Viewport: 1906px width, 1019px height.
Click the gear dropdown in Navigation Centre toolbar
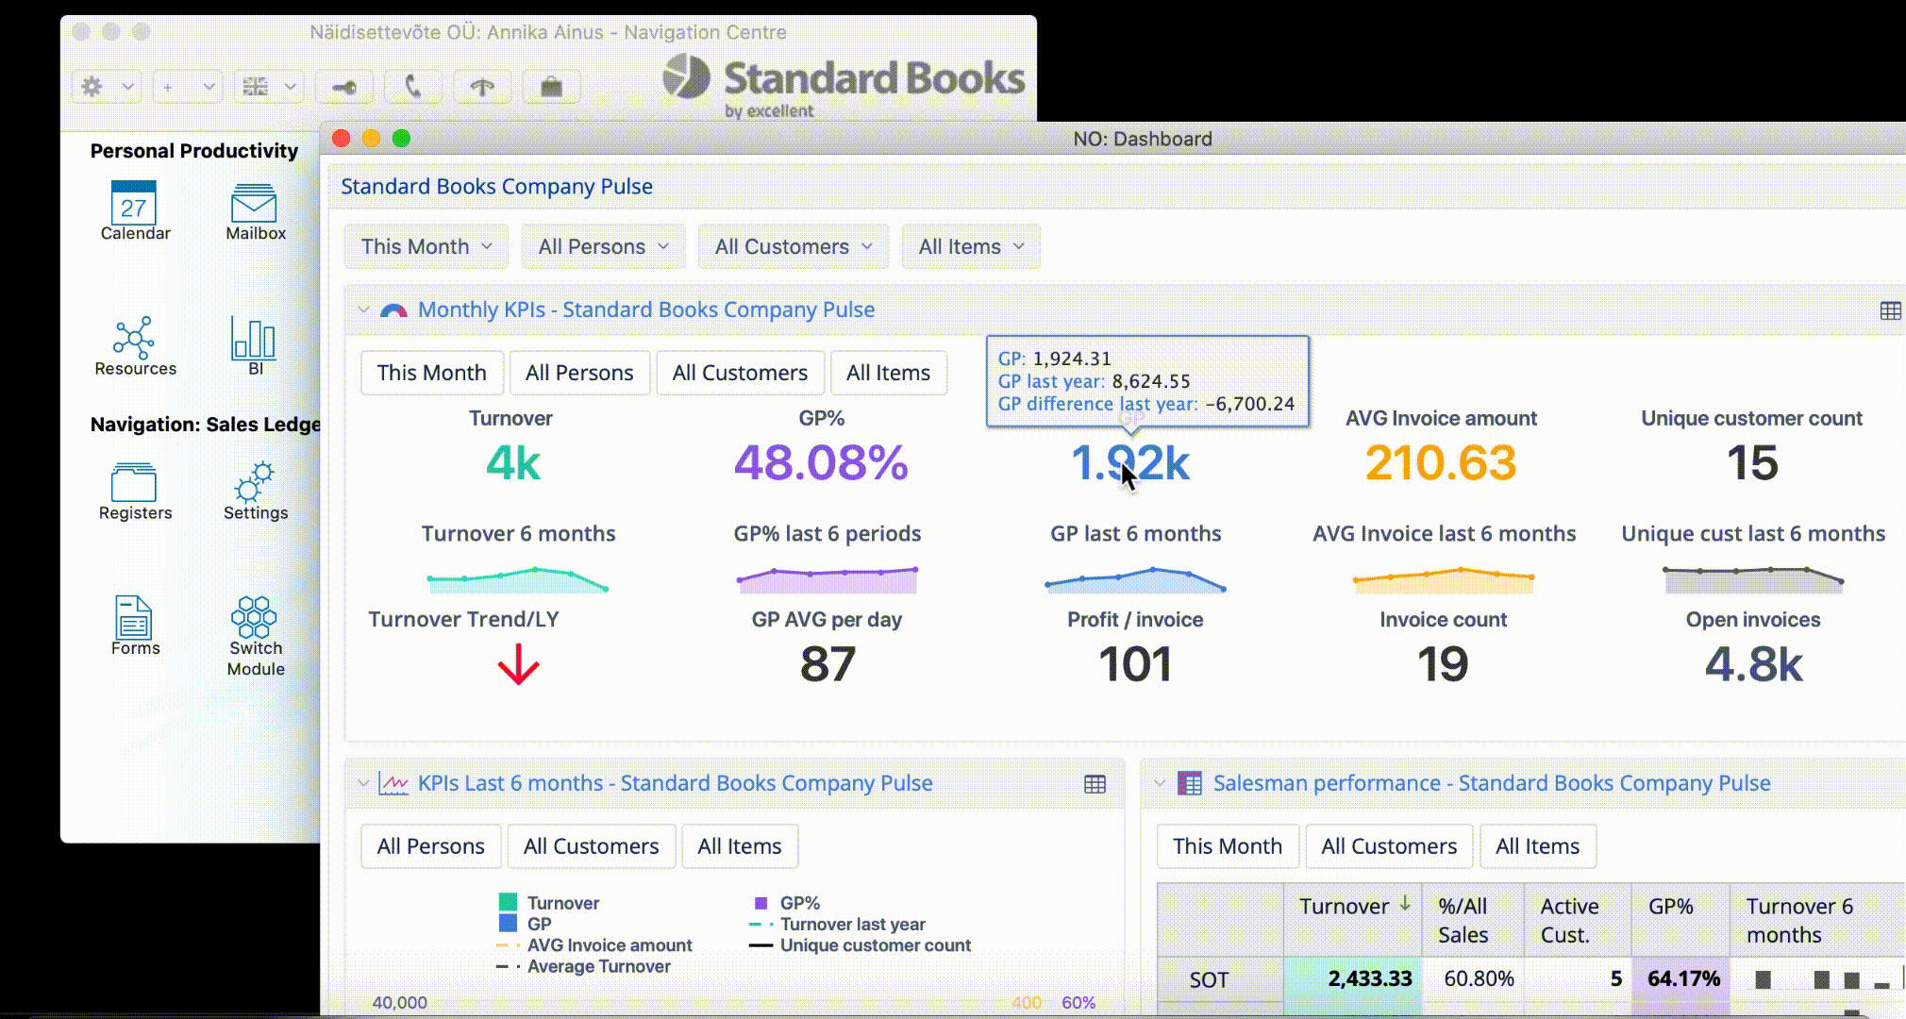(x=107, y=87)
